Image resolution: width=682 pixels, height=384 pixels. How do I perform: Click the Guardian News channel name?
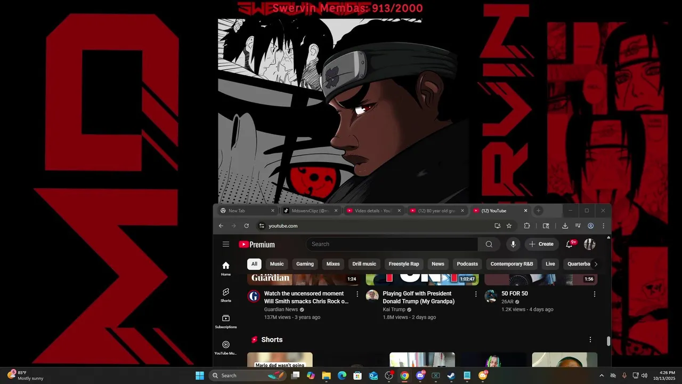pyautogui.click(x=281, y=309)
